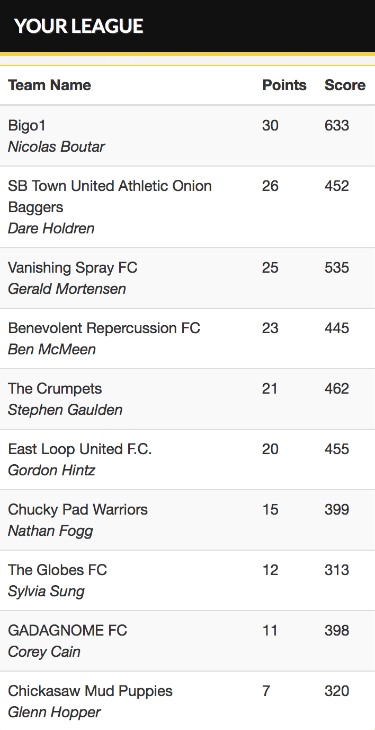Sort by the Score column header
Viewport: 375px width, 730px height.
(x=345, y=85)
